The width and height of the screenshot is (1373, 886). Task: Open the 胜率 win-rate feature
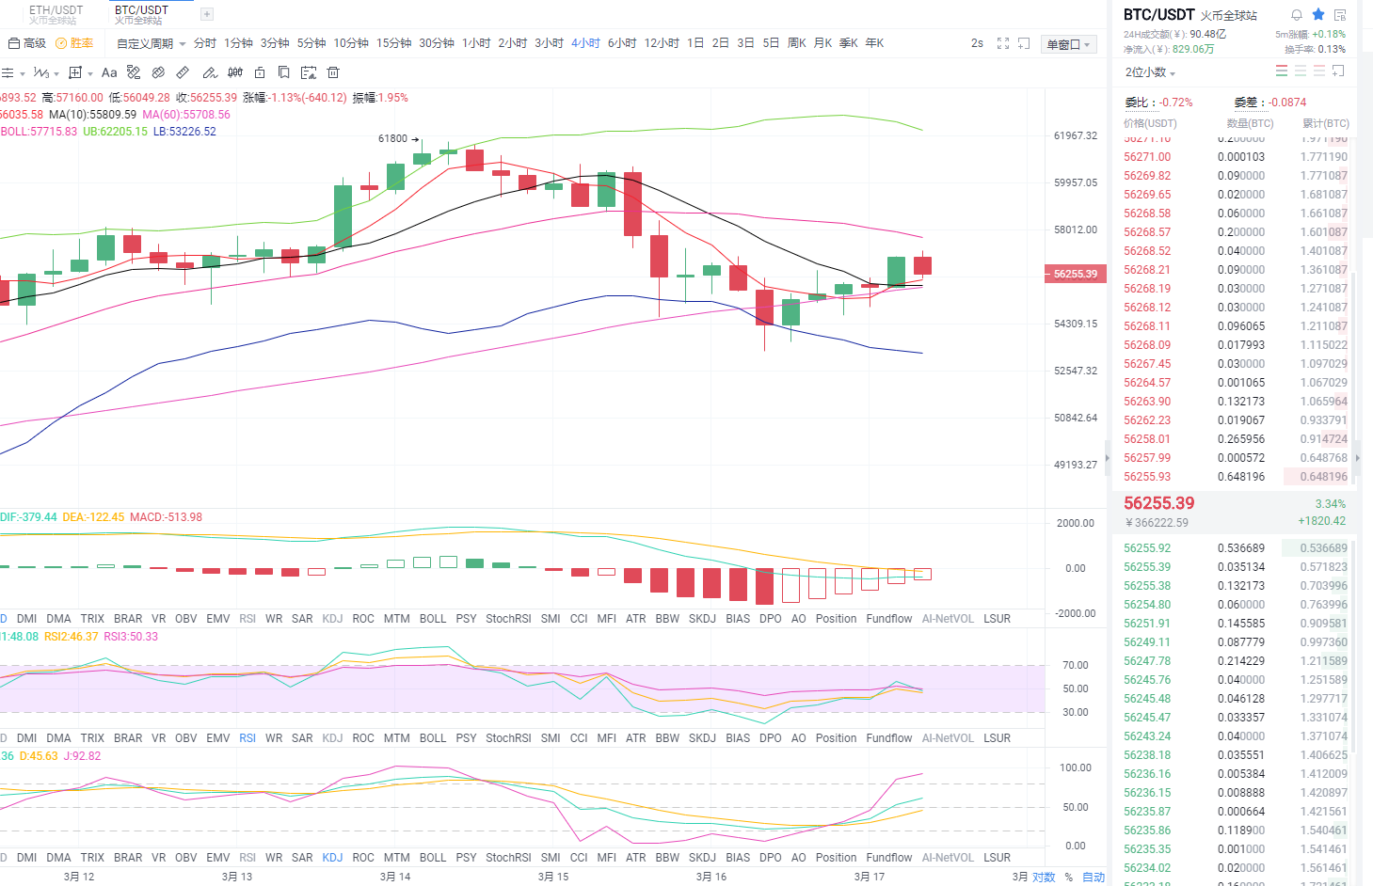point(74,43)
